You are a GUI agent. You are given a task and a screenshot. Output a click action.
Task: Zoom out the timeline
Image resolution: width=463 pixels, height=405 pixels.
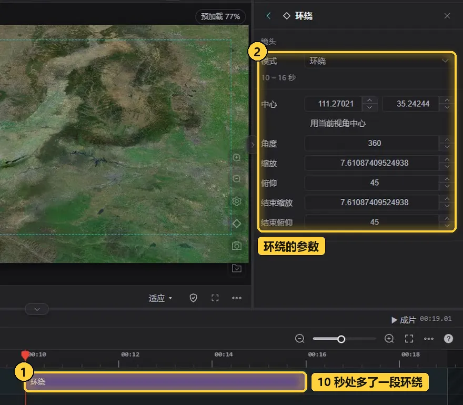[x=299, y=339]
